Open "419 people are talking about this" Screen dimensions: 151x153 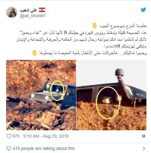44,148
